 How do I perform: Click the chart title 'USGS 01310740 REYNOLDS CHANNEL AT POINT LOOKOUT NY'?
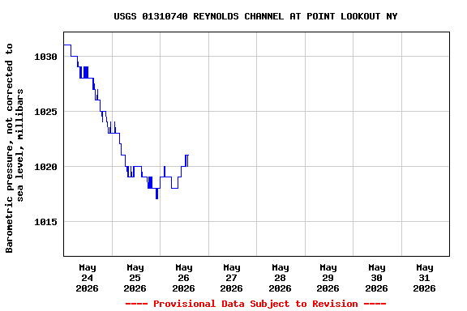tap(255, 16)
